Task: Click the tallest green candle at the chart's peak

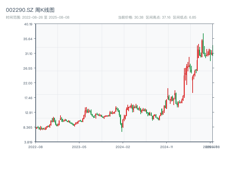Action: [x=203, y=44]
